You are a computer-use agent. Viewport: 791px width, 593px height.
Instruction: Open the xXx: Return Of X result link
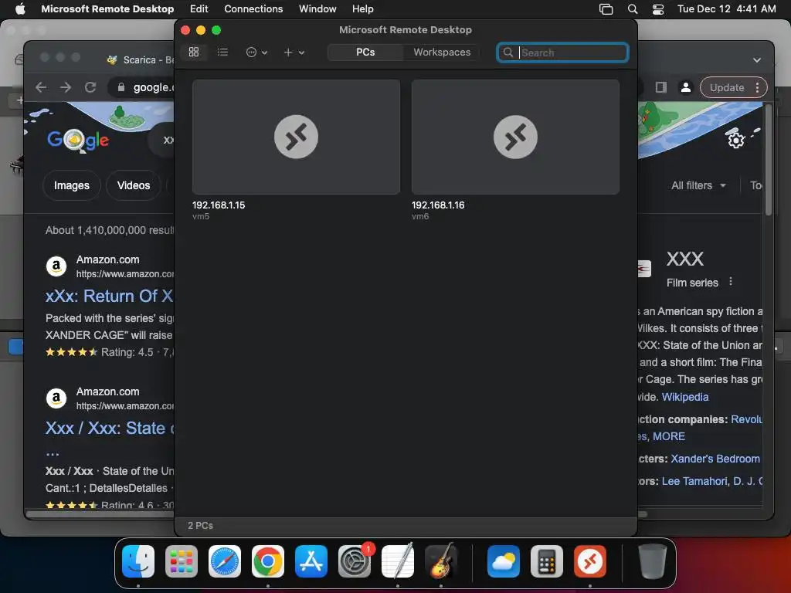coord(109,296)
